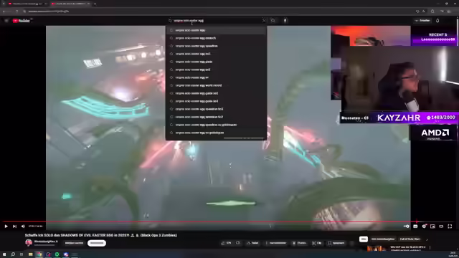Click the Chrome icon in the taskbar
459x258 pixels.
tap(39, 254)
